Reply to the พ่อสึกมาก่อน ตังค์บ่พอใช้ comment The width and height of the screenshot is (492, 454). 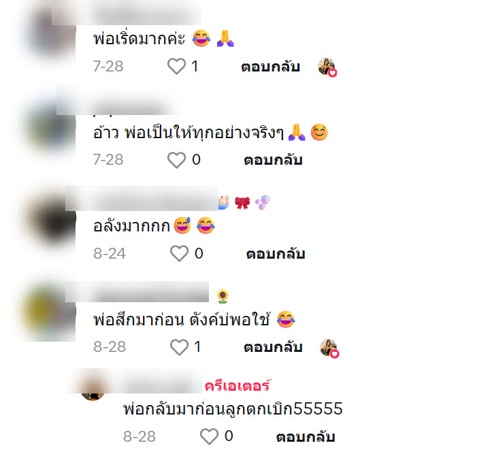(273, 347)
